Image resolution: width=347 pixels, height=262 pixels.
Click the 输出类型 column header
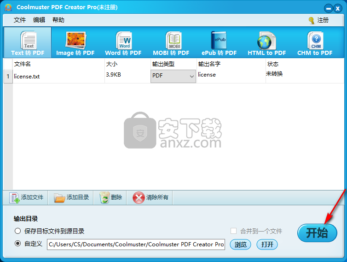[173, 64]
